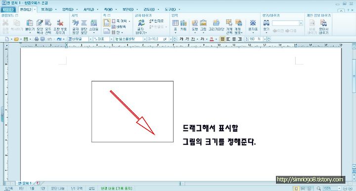Click the Save toolbar icon
356x191 pixels.
(26, 39)
